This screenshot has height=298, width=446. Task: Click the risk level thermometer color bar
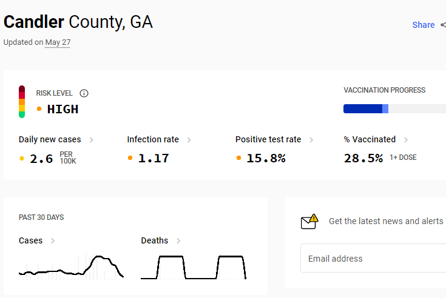22,102
